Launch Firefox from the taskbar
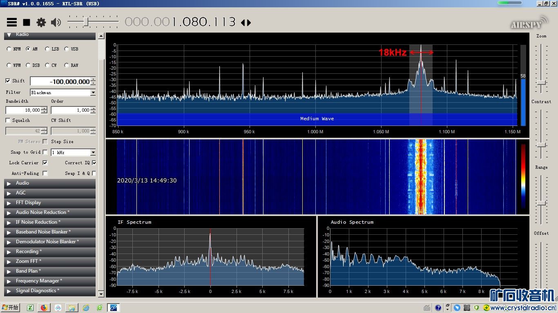 [44, 308]
